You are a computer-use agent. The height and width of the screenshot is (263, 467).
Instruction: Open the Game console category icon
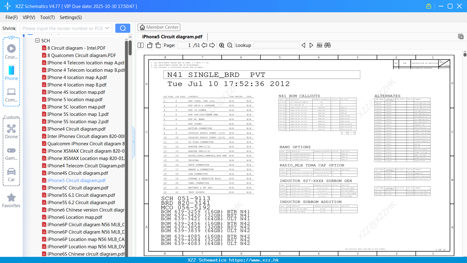[x=11, y=151]
